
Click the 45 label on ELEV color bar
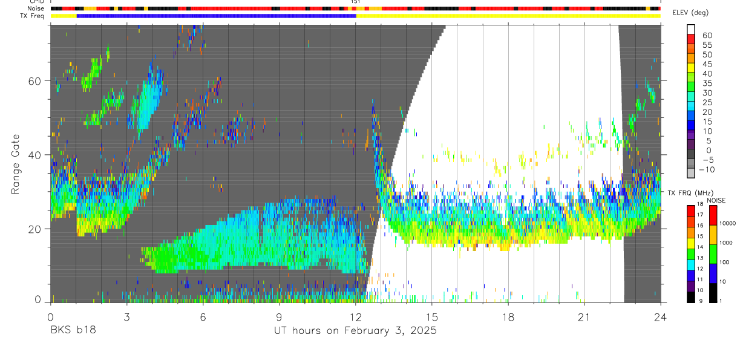tap(707, 64)
